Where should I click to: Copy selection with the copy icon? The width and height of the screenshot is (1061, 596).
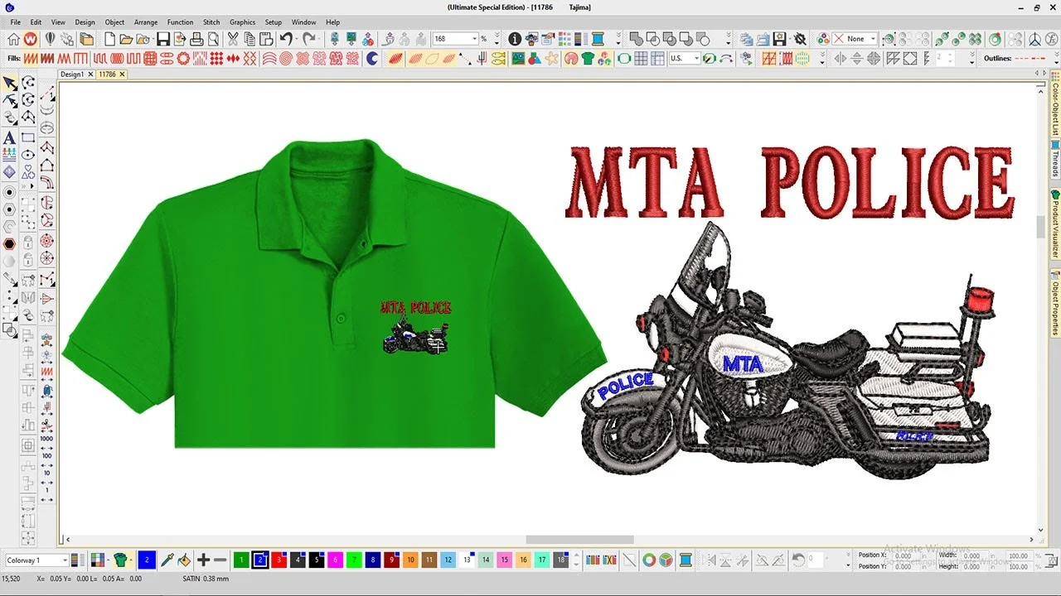[x=250, y=39]
